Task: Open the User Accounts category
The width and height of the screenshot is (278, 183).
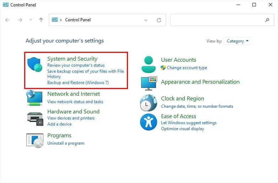Action: click(178, 60)
